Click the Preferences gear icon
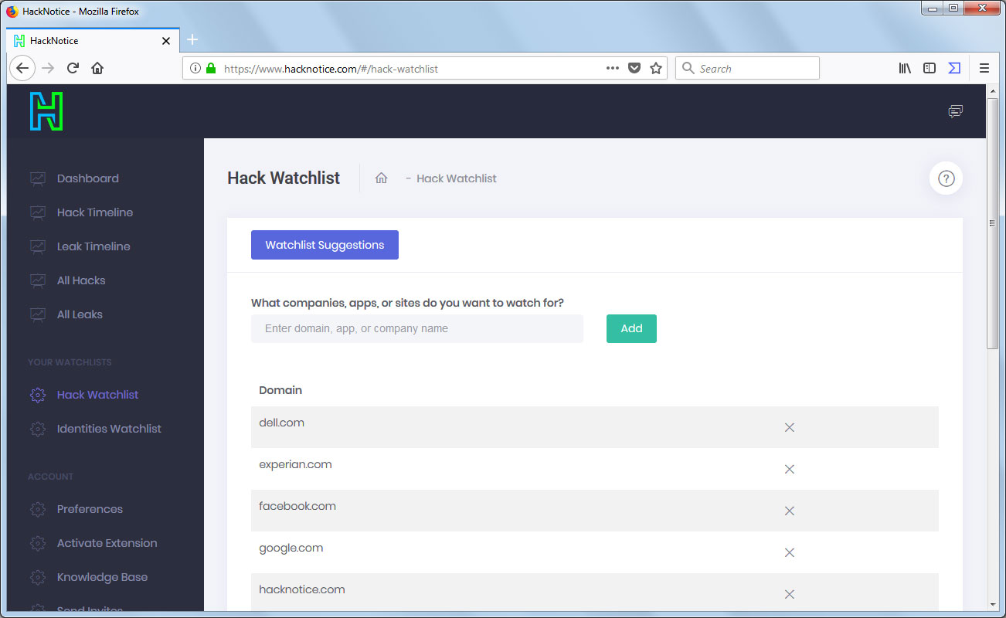 click(x=37, y=509)
